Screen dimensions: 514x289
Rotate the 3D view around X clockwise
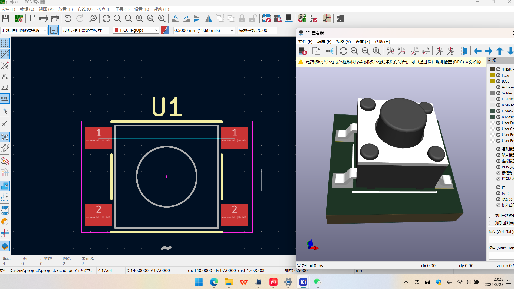click(390, 51)
